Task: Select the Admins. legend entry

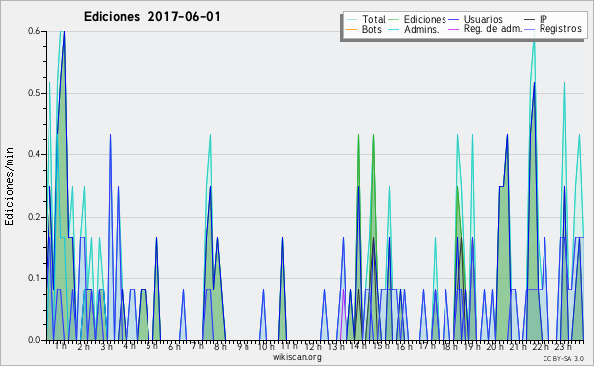Action: (x=422, y=29)
